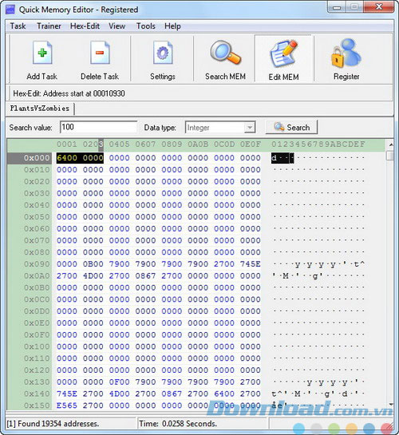Screen dimensions: 399x435
Task: Click the highlighted 'd' ASCII character in first row
Action: 274,158
